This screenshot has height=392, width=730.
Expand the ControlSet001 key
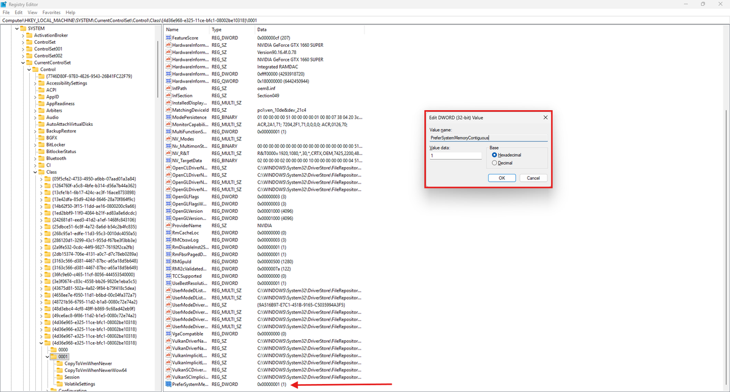pyautogui.click(x=23, y=49)
